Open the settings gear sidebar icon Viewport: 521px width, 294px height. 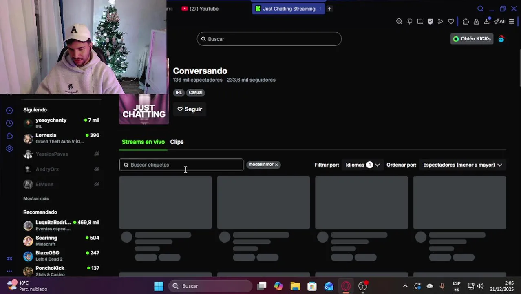tap(9, 149)
